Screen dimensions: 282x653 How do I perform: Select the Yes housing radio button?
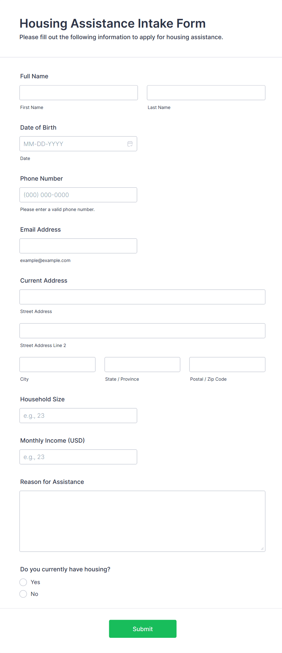[23, 582]
